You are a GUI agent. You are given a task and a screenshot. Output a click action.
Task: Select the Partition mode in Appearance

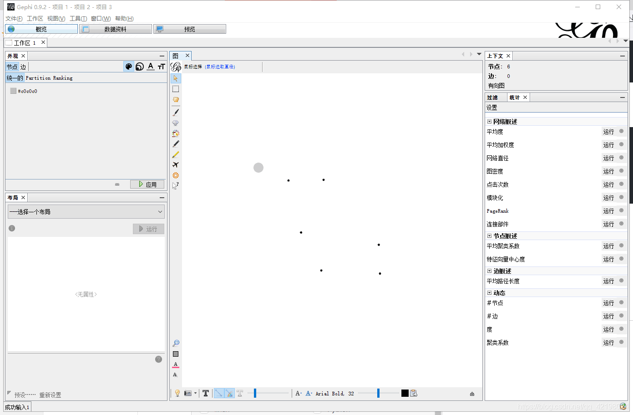click(38, 78)
